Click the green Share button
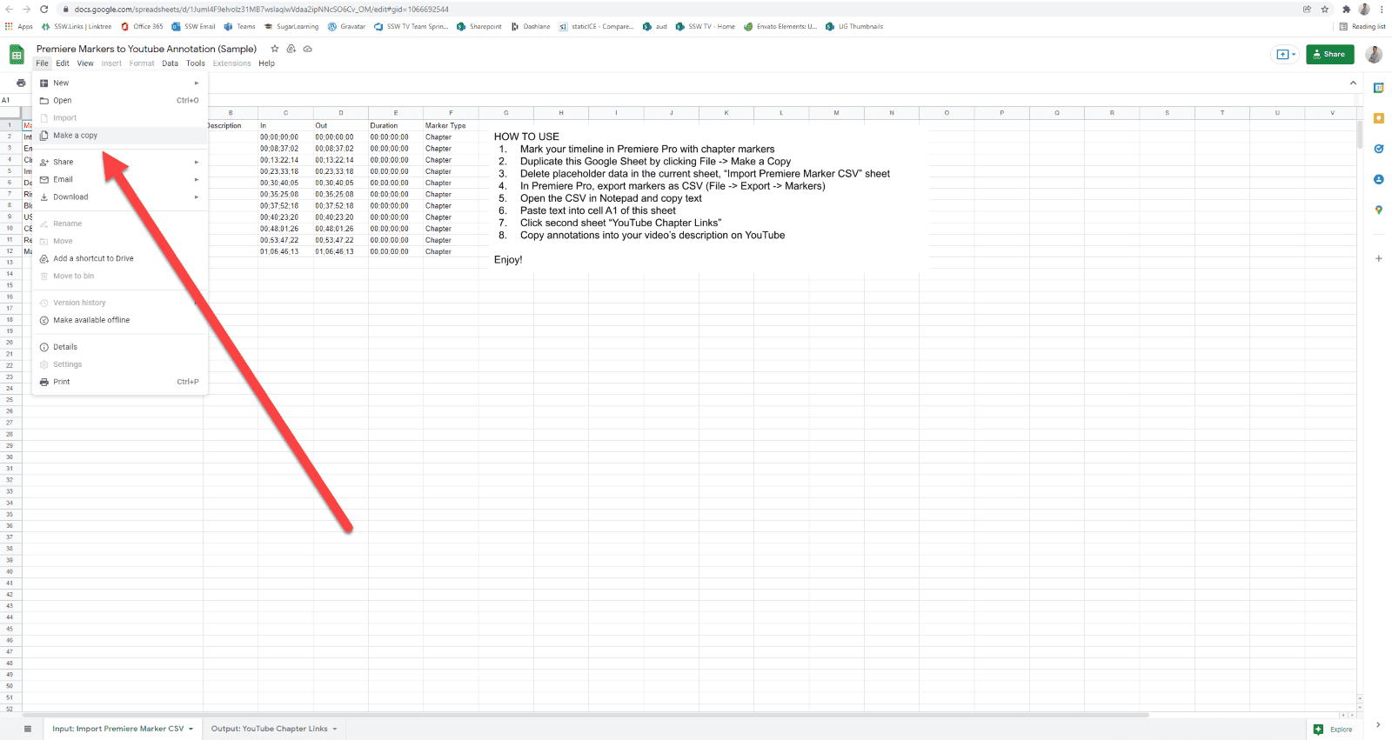This screenshot has height=740, width=1392. [x=1329, y=55]
